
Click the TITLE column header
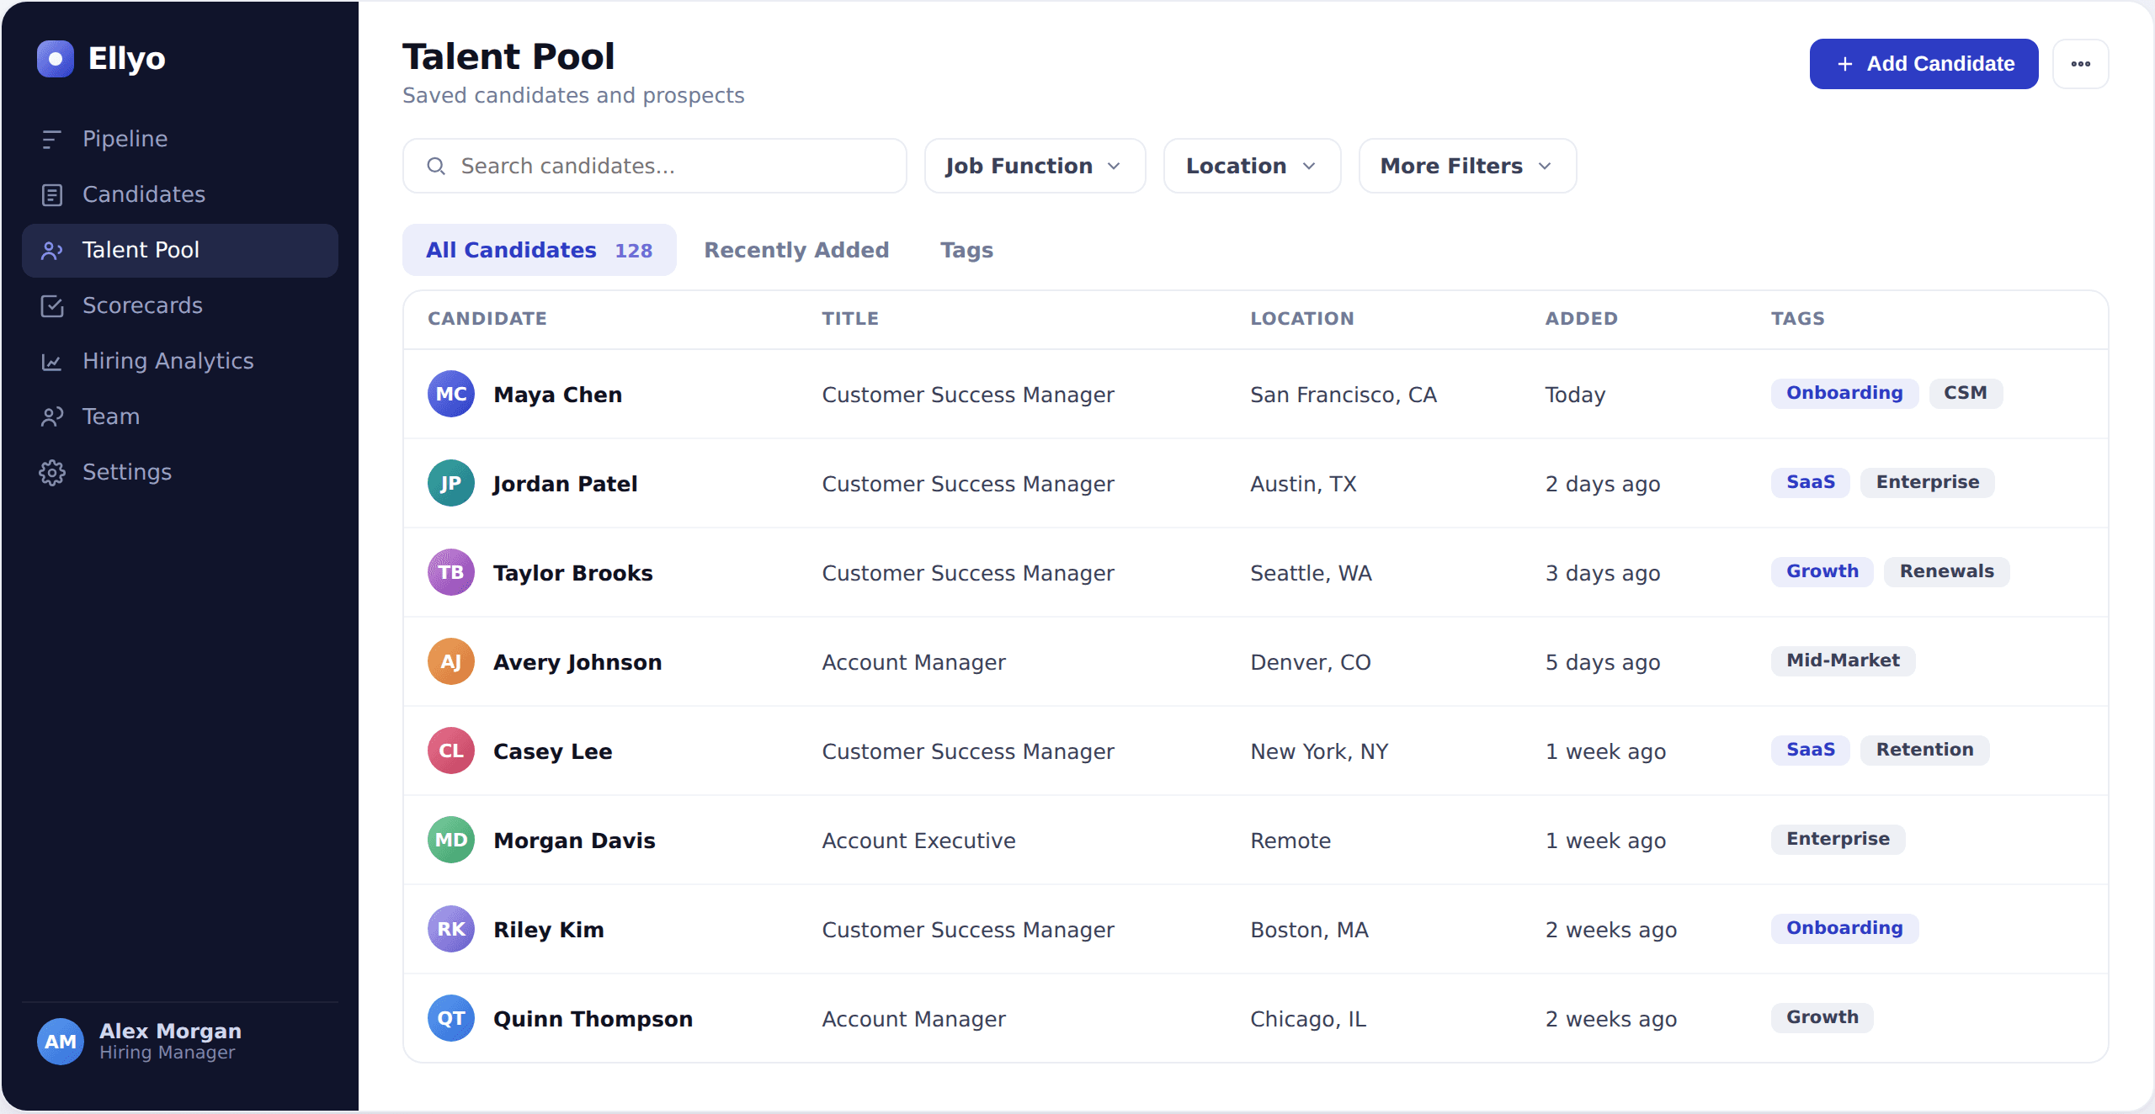click(x=850, y=319)
